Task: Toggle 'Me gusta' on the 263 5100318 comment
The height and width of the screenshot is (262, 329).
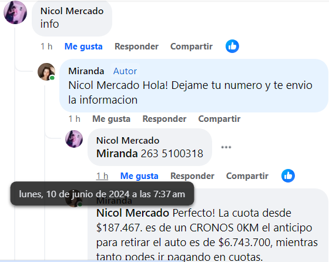Action: click(x=139, y=176)
